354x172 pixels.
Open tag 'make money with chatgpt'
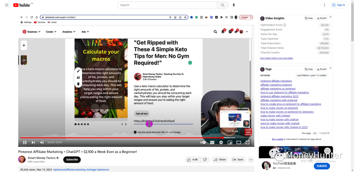coord(275,116)
